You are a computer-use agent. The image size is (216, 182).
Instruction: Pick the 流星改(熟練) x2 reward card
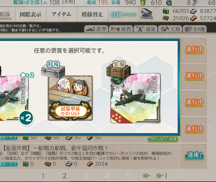pyautogui.click(x=14, y=98)
